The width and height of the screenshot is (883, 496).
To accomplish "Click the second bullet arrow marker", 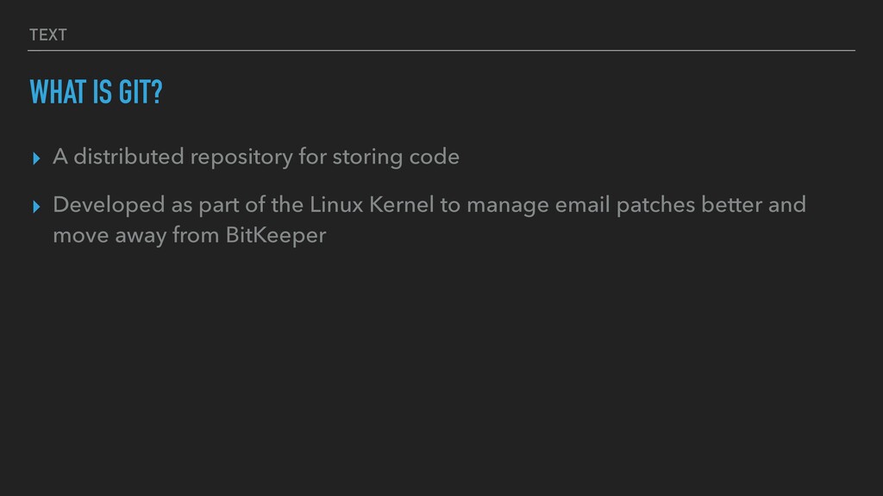I will coord(35,207).
